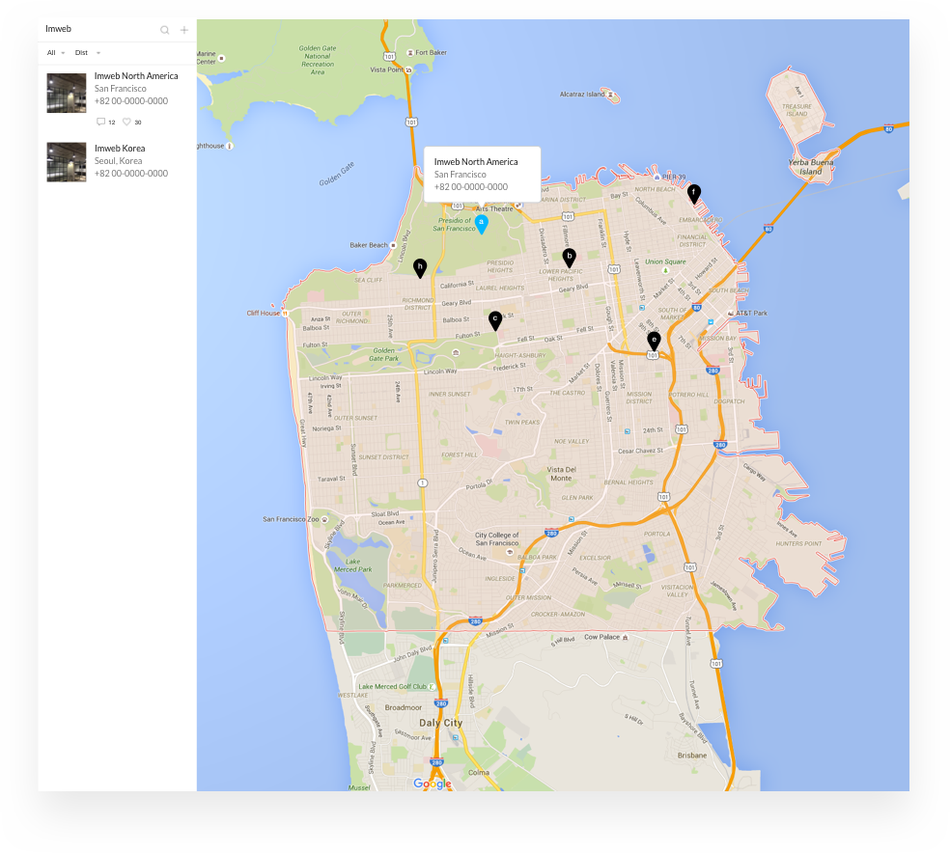Click the Baker Beach icon
This screenshot has width=950, height=853.
pyautogui.click(x=393, y=245)
